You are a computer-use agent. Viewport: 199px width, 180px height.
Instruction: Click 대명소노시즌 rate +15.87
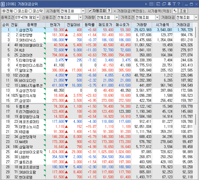click(91, 126)
